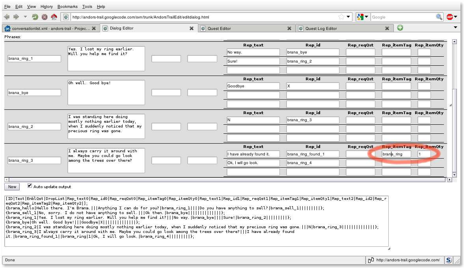Screen dimensions: 464x268
Task: Open the Bookmarks menu
Action: (x=67, y=7)
